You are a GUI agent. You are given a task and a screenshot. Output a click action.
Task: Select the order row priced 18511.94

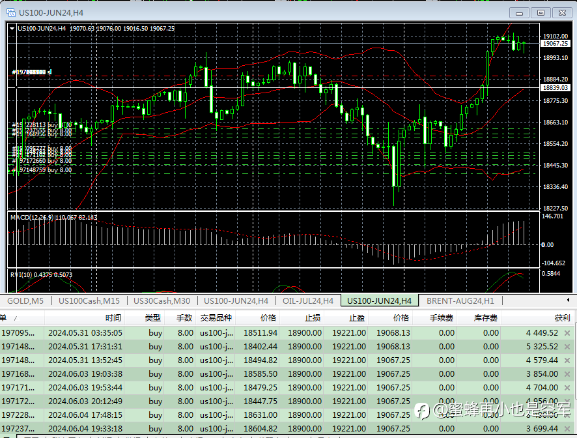[x=260, y=333]
